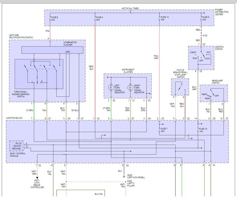Click the HOT AT ALL TIMES label

(x=130, y=8)
